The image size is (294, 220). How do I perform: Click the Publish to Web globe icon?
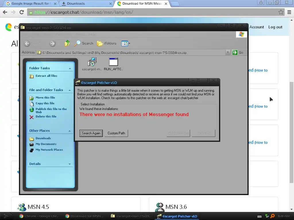[x=32, y=110]
